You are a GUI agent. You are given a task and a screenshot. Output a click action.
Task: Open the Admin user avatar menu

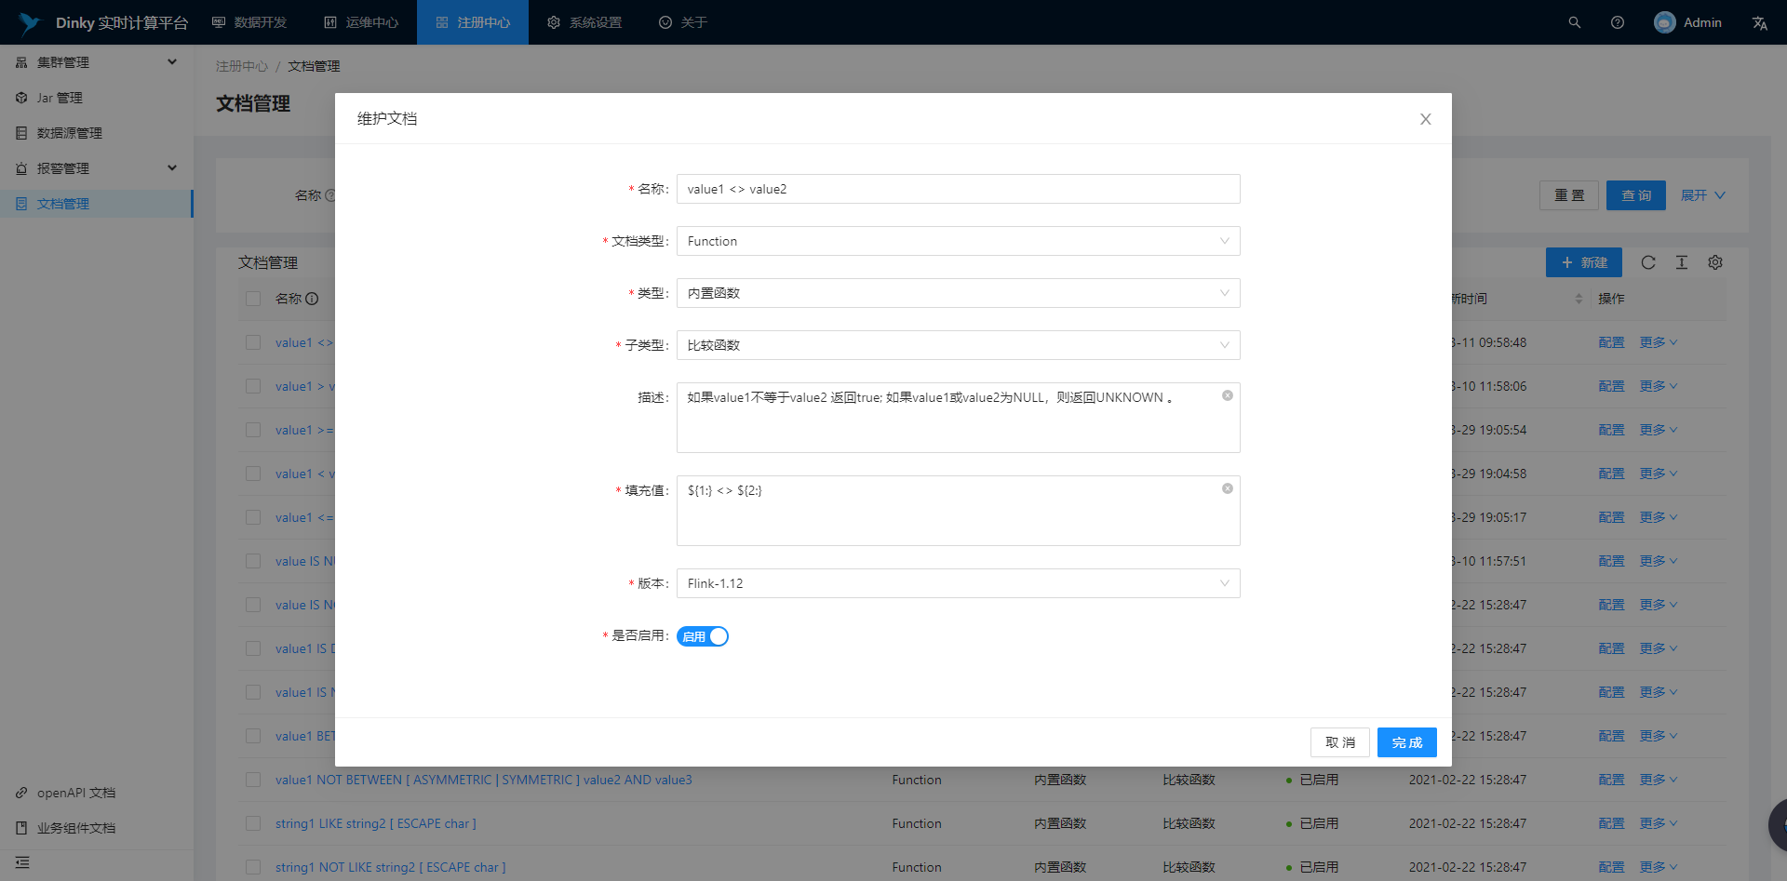(1687, 22)
